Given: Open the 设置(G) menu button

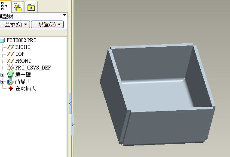Looking at the screenshot, I should pos(47,24).
